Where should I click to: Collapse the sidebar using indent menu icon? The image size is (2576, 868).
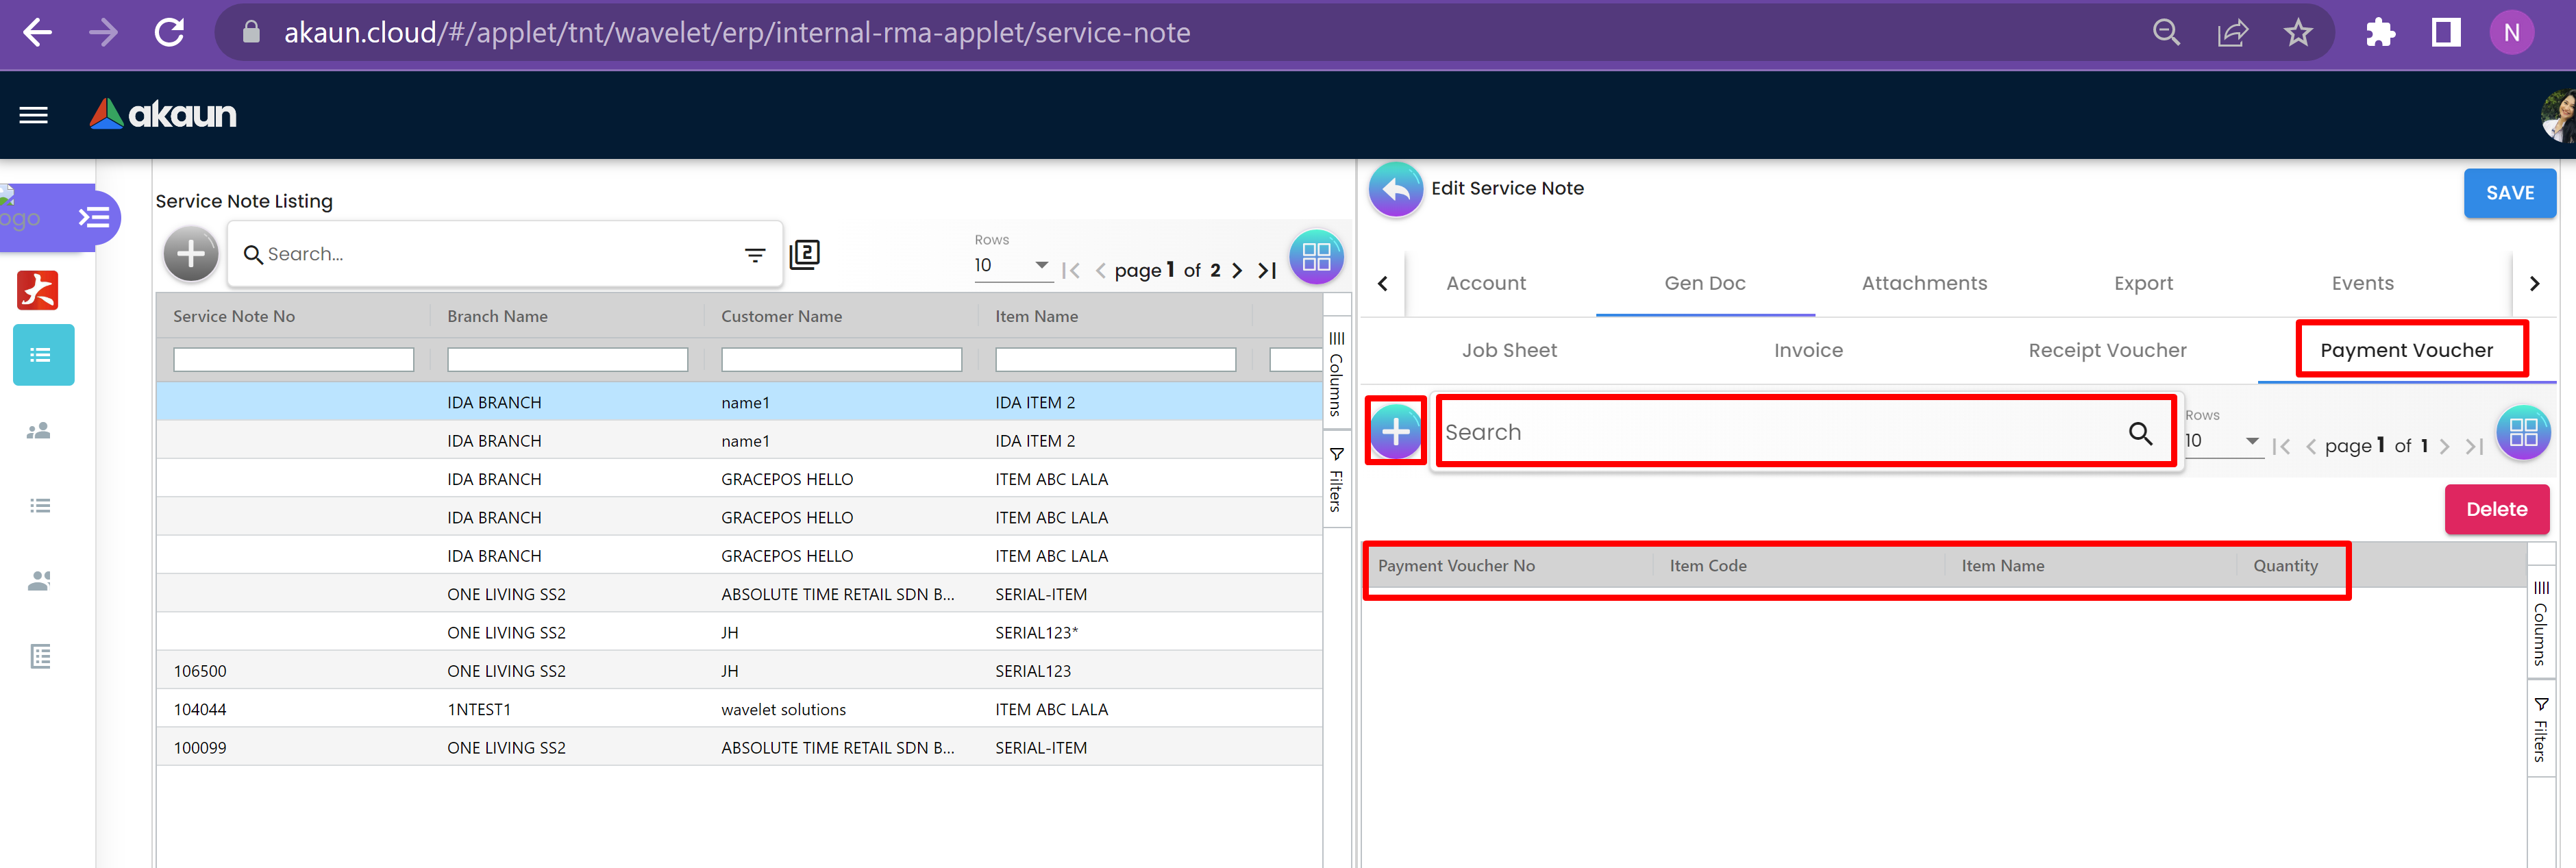click(x=94, y=217)
